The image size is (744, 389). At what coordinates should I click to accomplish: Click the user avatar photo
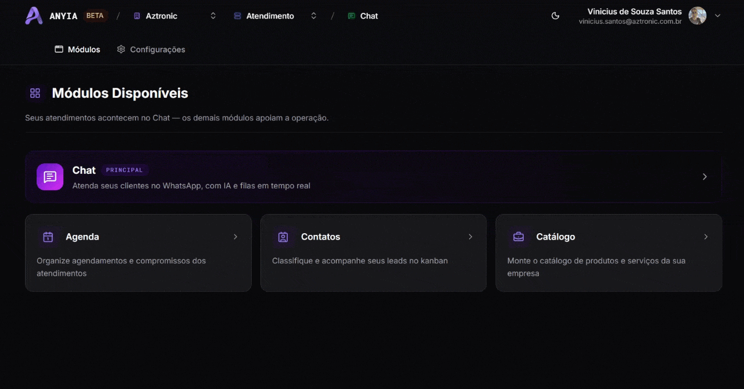[697, 16]
